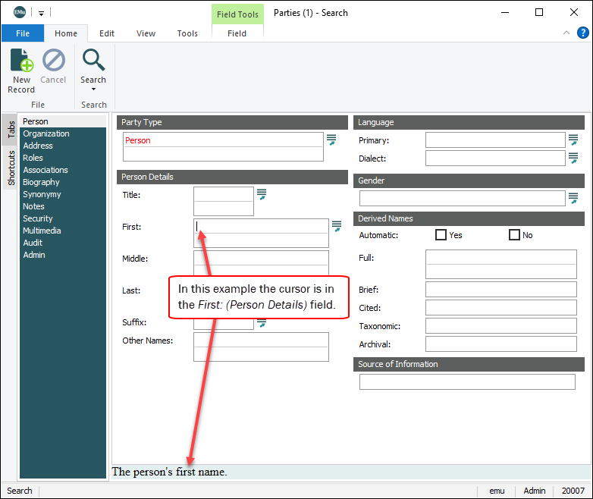Viewport: 593px width, 499px height.
Task: Go to the Multimedia tab in sidebar
Action: [42, 231]
